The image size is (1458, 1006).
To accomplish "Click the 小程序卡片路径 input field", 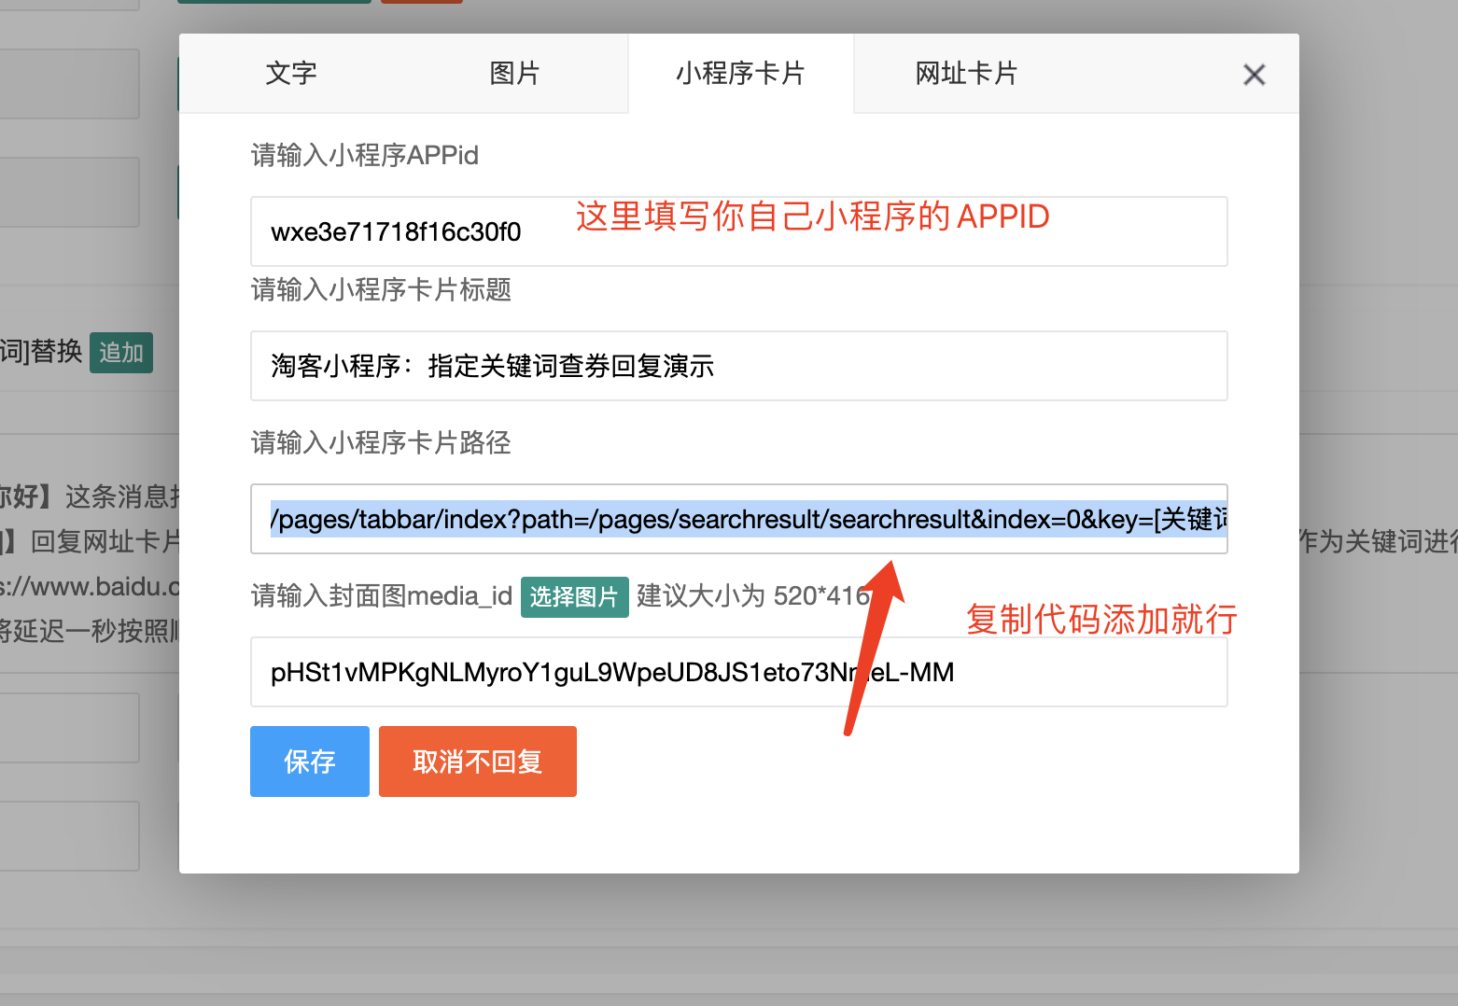I will [739, 519].
